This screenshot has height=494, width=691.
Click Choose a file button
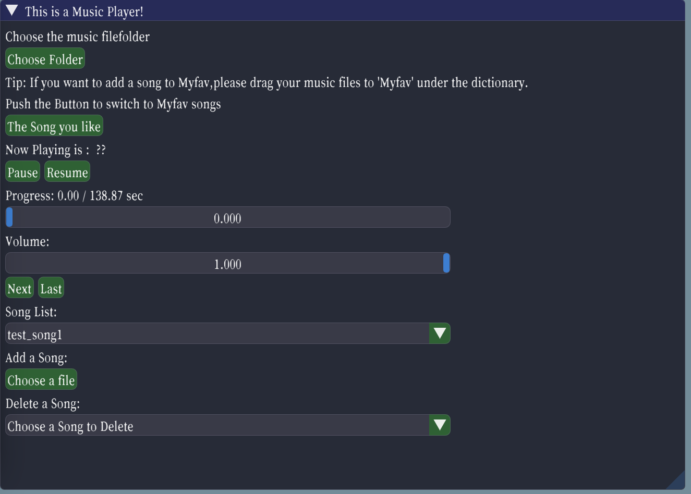(41, 380)
